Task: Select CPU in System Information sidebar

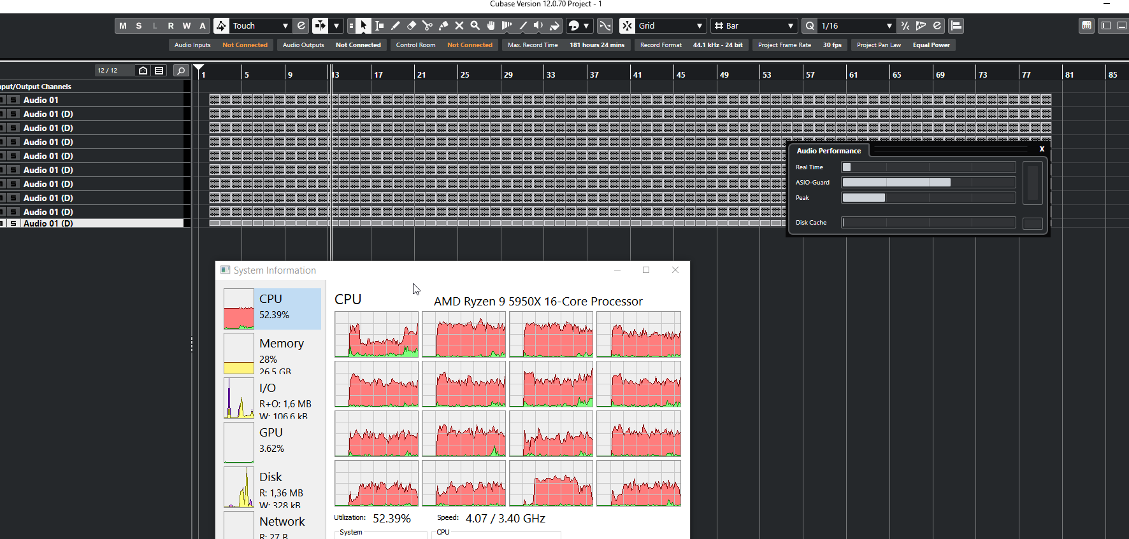Action: tap(273, 309)
